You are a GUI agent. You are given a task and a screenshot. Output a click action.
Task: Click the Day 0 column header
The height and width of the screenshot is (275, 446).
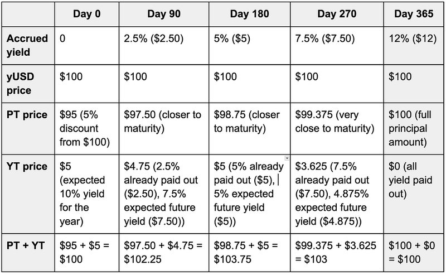coord(87,13)
